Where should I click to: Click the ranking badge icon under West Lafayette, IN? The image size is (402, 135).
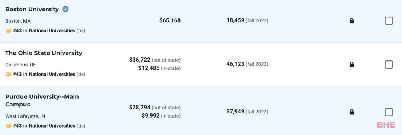[8, 126]
